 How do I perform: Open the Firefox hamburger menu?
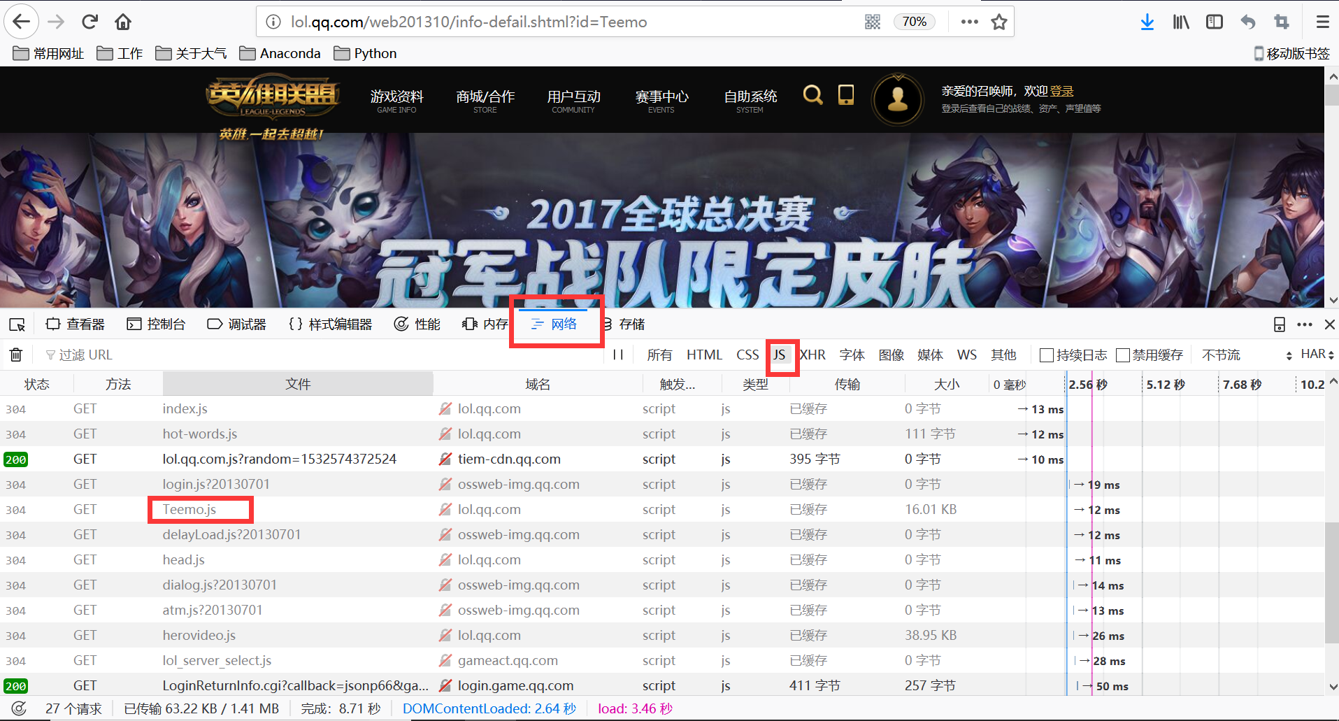pyautogui.click(x=1322, y=22)
